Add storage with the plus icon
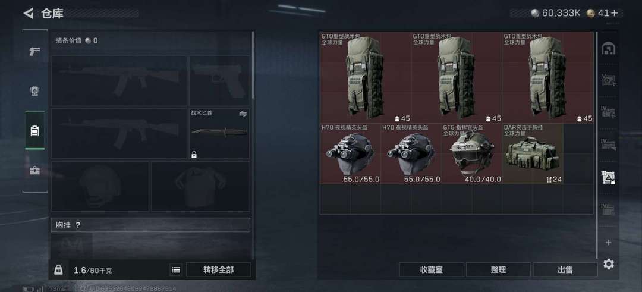This screenshot has height=292, width=642. tap(609, 243)
